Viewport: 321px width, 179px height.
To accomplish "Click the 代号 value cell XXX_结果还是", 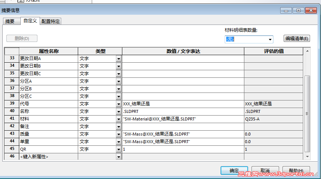I will click(183, 104).
